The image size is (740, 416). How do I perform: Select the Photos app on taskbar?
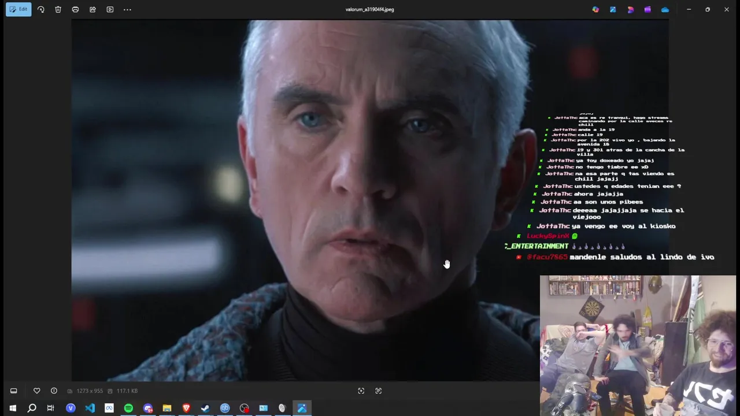pos(302,408)
